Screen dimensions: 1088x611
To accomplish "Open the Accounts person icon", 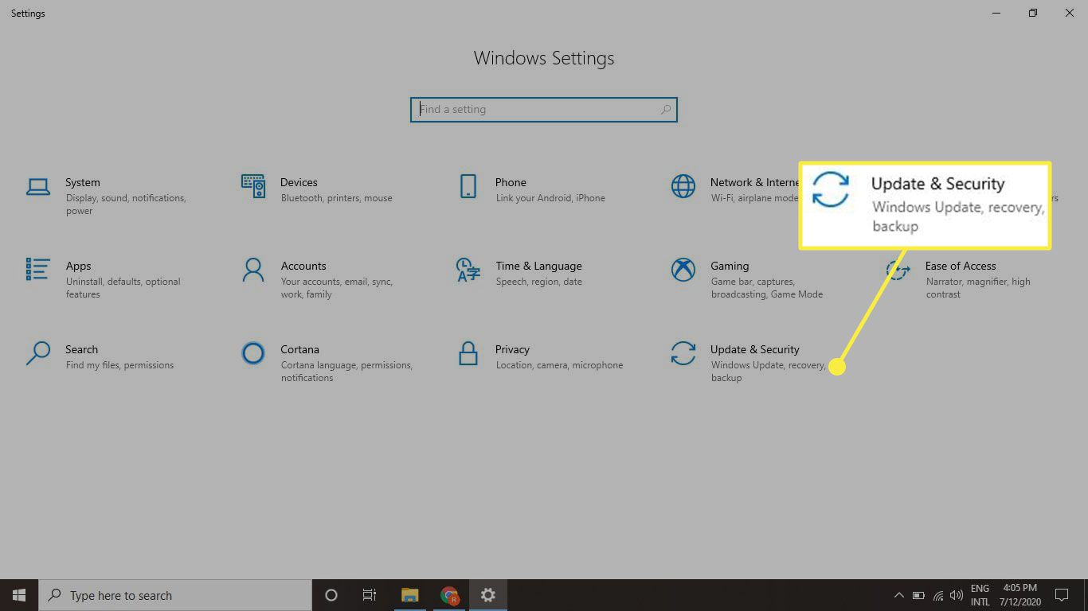I will coord(253,270).
